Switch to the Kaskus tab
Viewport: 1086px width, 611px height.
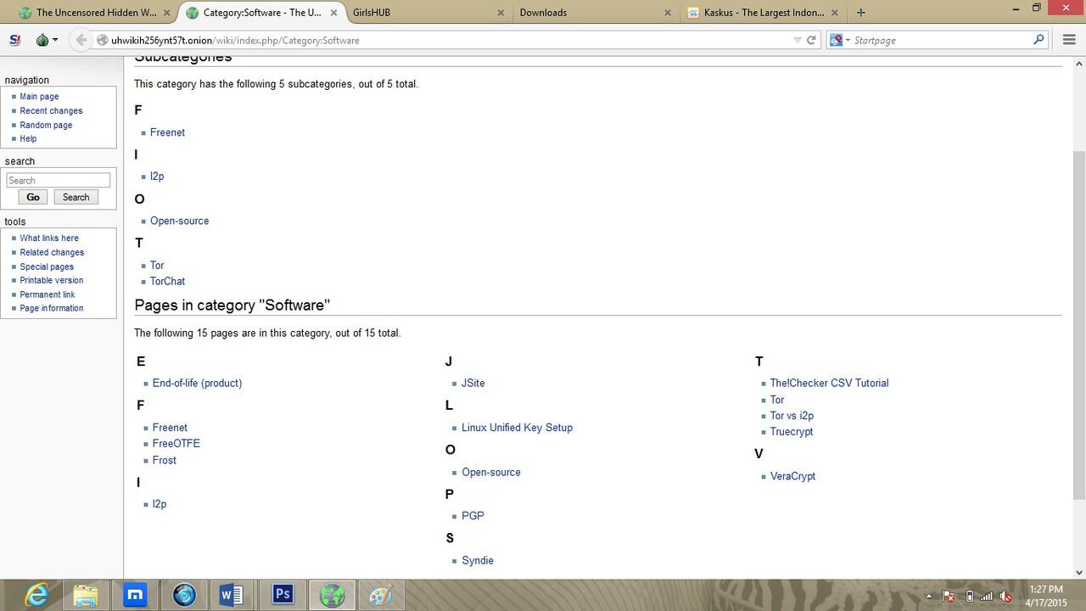click(x=764, y=13)
